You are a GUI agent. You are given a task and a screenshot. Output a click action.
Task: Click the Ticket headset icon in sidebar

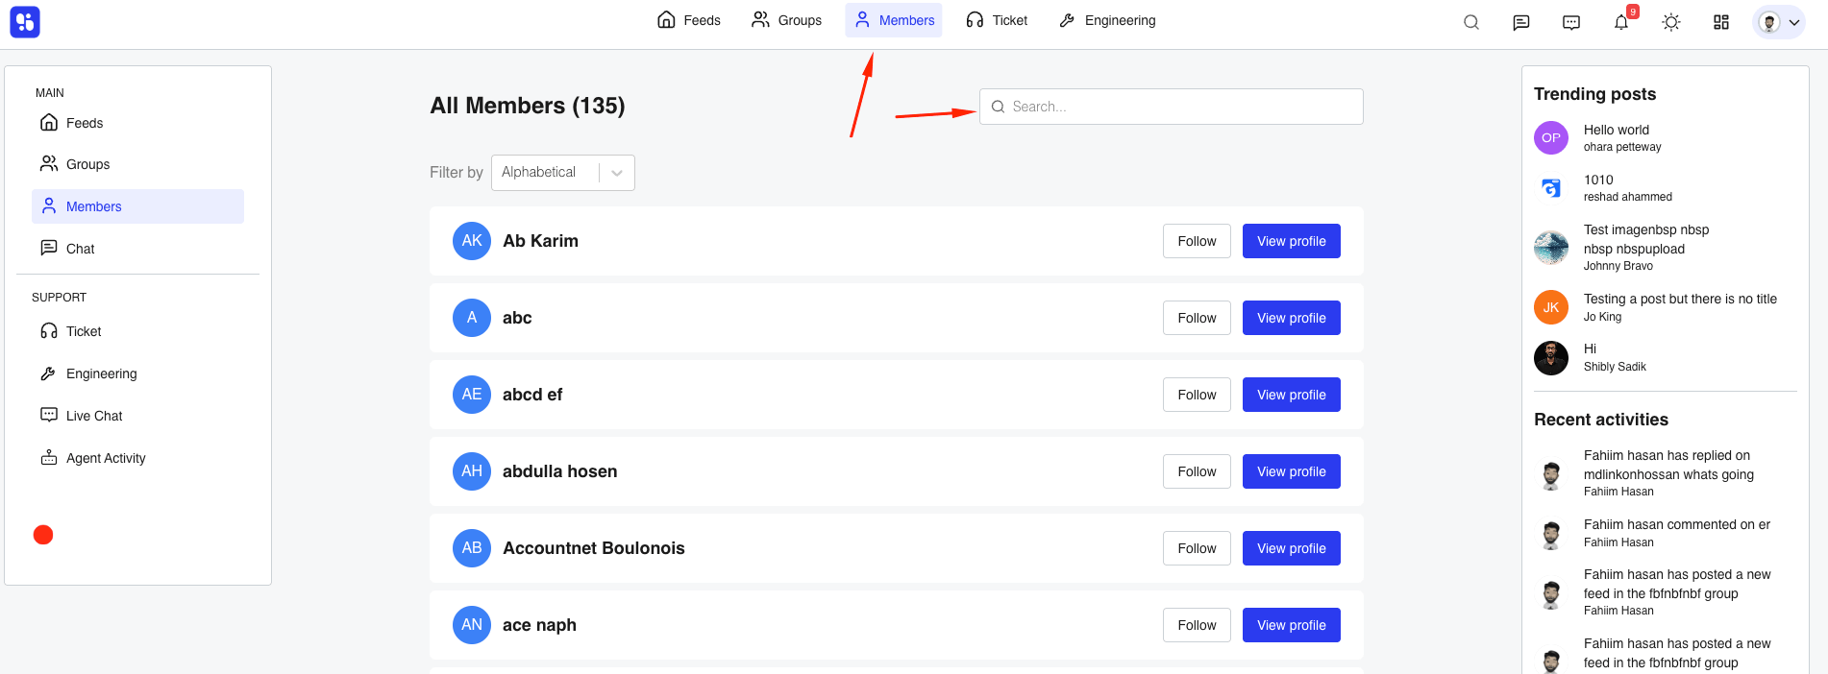(x=49, y=331)
